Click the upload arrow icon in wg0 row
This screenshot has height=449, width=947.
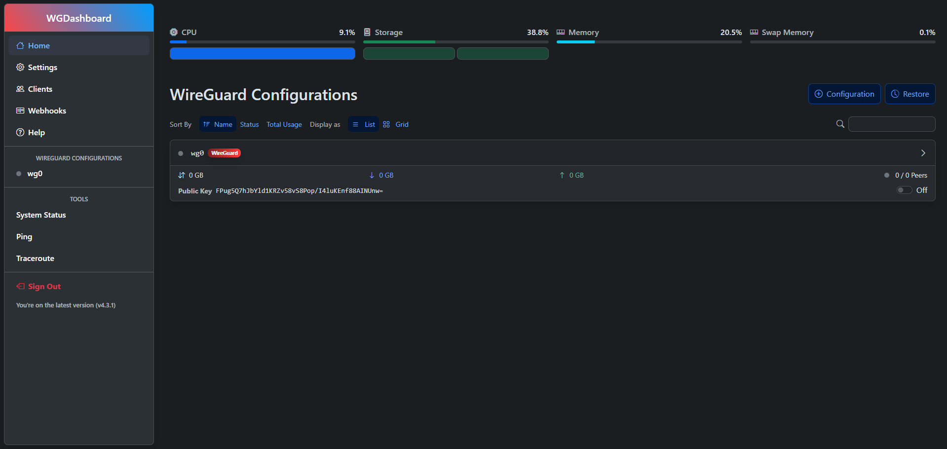tap(562, 175)
